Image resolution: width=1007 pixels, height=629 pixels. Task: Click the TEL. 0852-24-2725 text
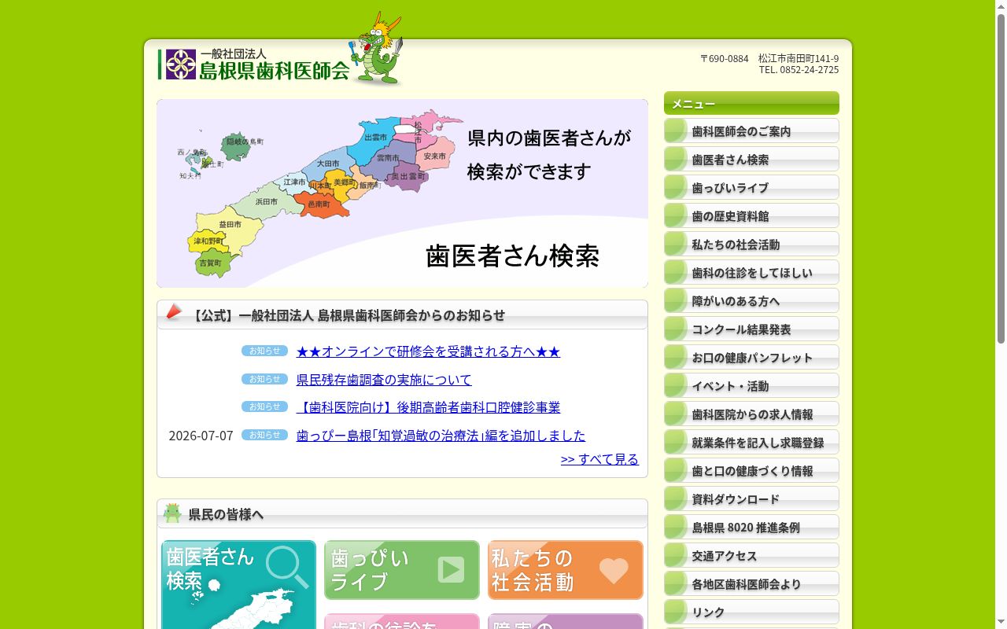(799, 70)
